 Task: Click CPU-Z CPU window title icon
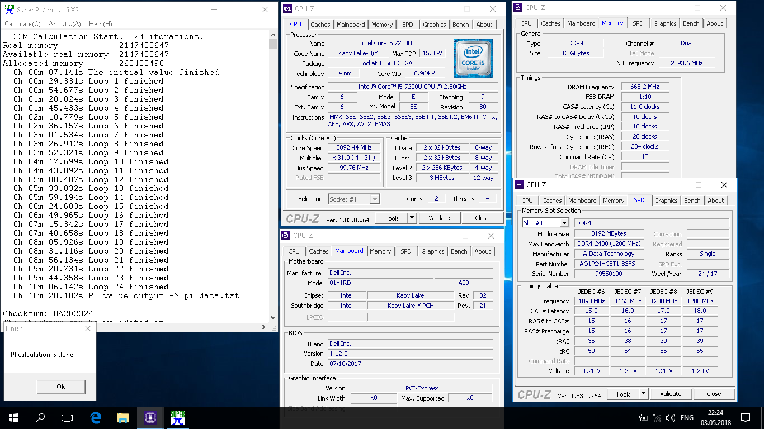pos(287,9)
